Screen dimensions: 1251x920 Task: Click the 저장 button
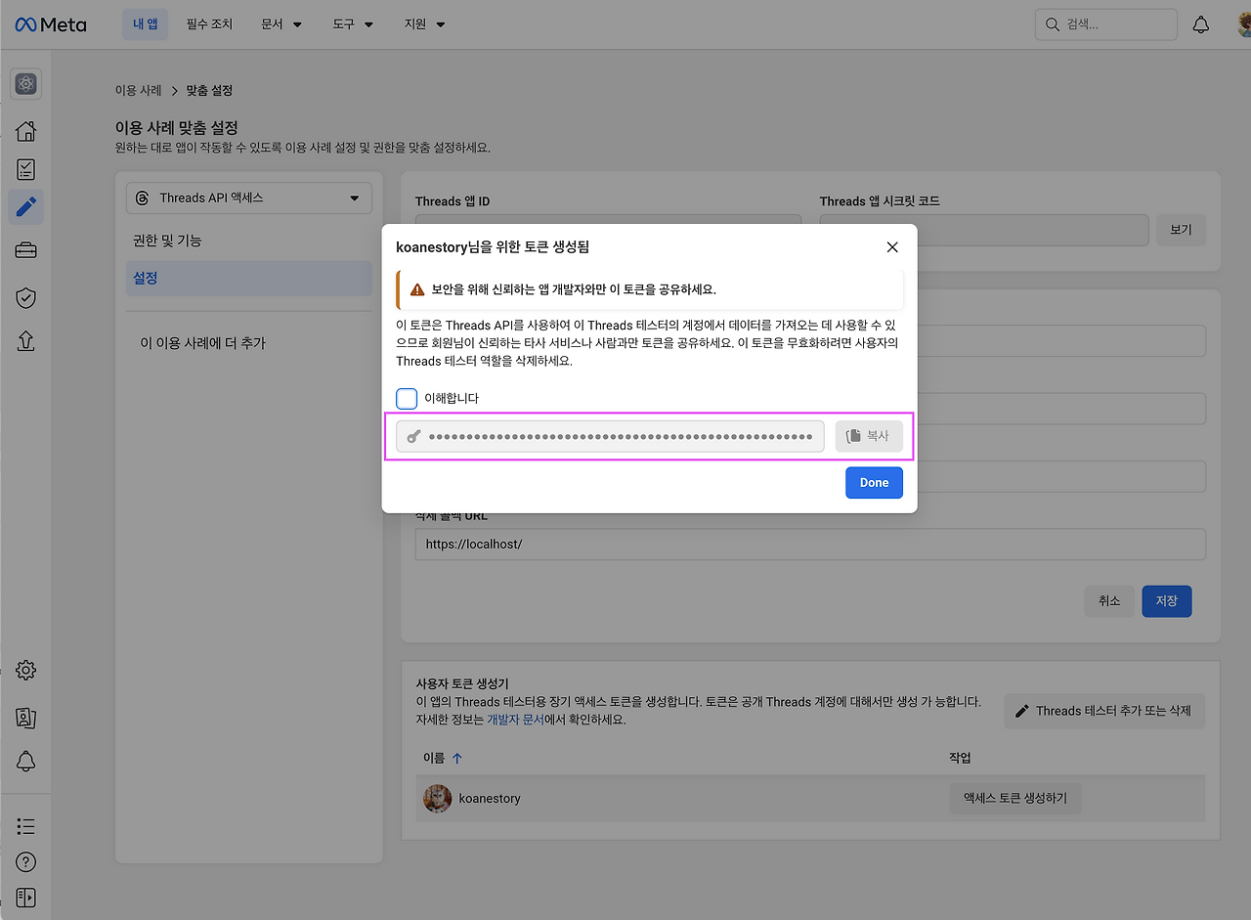(x=1167, y=601)
